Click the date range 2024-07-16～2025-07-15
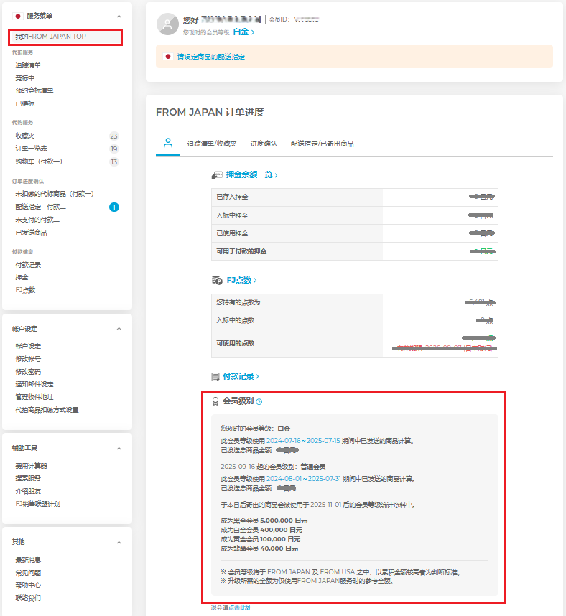Viewport: 566px width, 616px height. pos(303,441)
